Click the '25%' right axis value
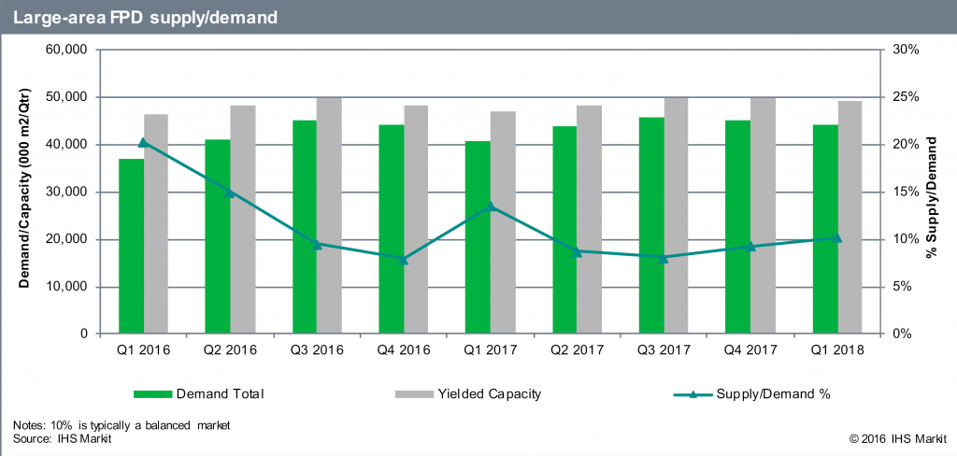This screenshot has height=456, width=957. 907,97
